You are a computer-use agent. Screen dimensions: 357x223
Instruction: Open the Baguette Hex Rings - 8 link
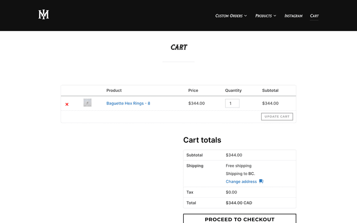pyautogui.click(x=128, y=103)
